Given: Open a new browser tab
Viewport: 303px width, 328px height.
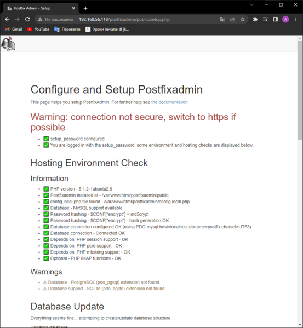Looking at the screenshot, I should click(85, 8).
